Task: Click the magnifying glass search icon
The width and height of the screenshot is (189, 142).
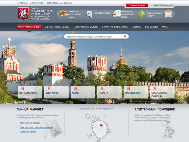Action: [126, 37]
